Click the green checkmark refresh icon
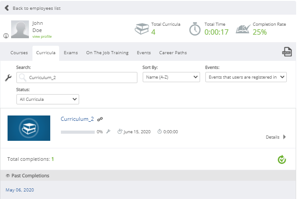 tap(281, 159)
